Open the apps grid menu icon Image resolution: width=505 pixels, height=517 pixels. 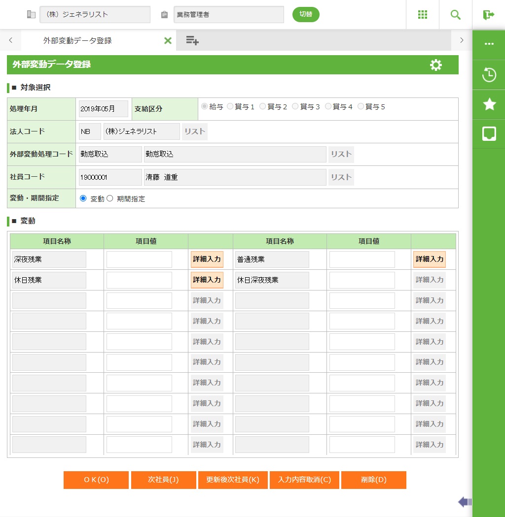point(422,15)
